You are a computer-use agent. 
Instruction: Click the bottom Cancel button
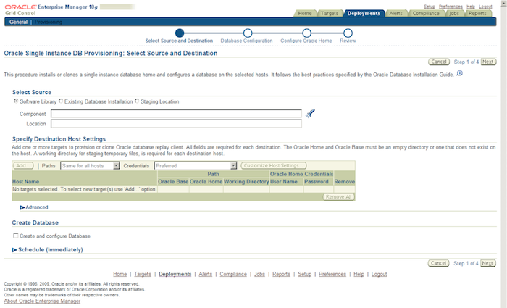tap(438, 263)
